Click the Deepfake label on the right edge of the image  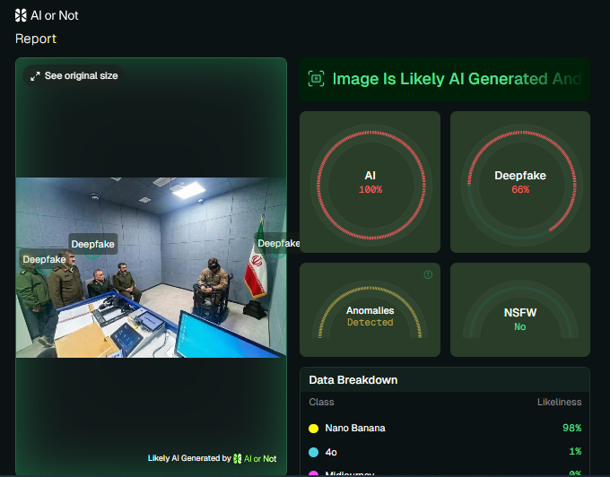click(x=277, y=243)
